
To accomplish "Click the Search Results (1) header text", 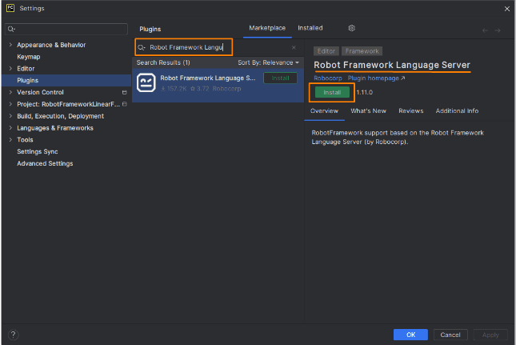I will coord(163,62).
